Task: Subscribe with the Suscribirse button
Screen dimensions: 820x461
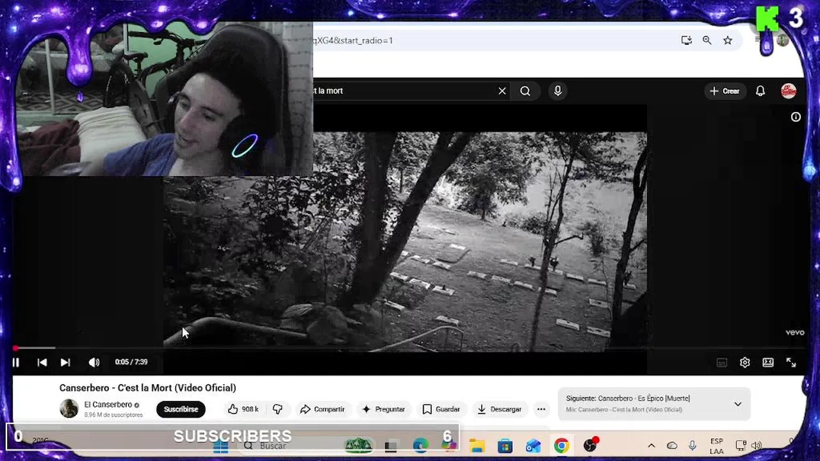Action: pyautogui.click(x=181, y=409)
